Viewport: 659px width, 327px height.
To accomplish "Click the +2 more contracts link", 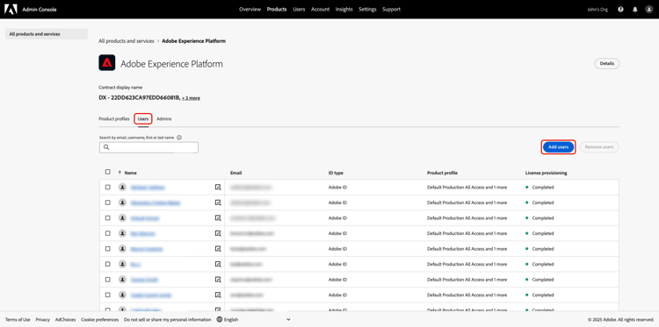I will pyautogui.click(x=191, y=98).
